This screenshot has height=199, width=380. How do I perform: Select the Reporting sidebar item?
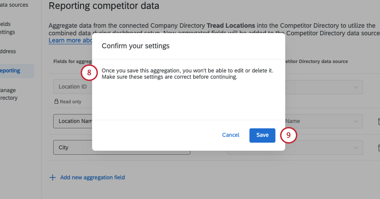11,70
